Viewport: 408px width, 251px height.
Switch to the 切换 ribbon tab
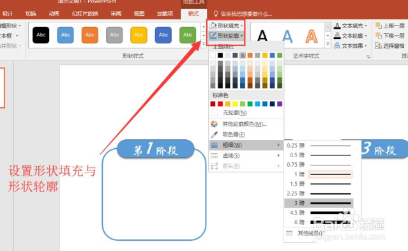(31, 13)
